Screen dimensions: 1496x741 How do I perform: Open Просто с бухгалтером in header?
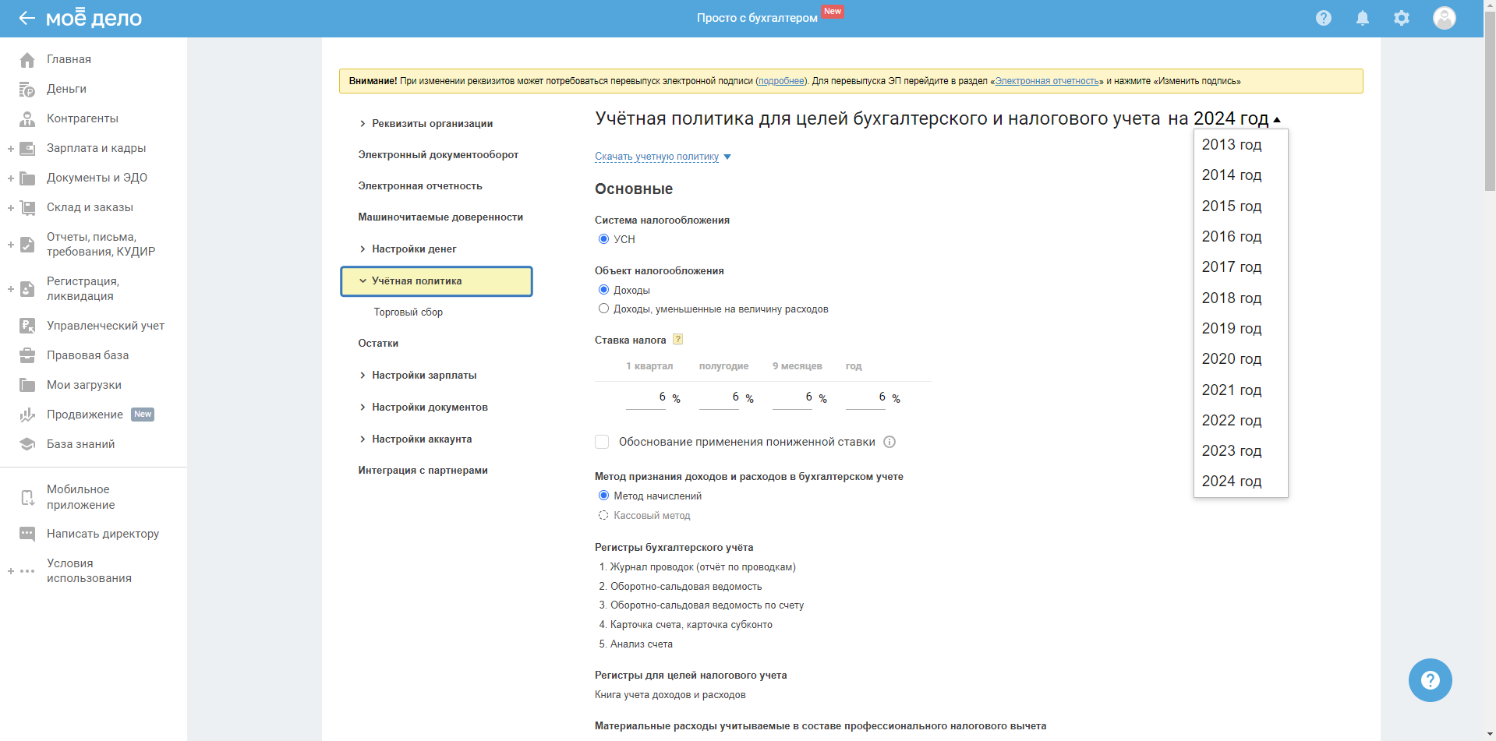pos(757,18)
